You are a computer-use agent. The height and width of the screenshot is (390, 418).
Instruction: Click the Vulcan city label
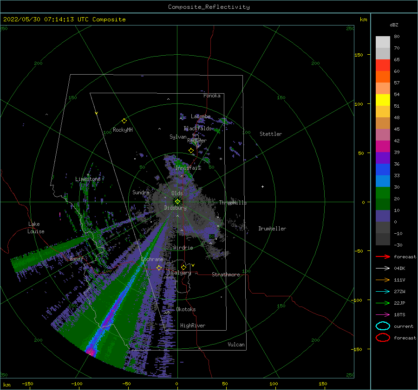(236, 345)
